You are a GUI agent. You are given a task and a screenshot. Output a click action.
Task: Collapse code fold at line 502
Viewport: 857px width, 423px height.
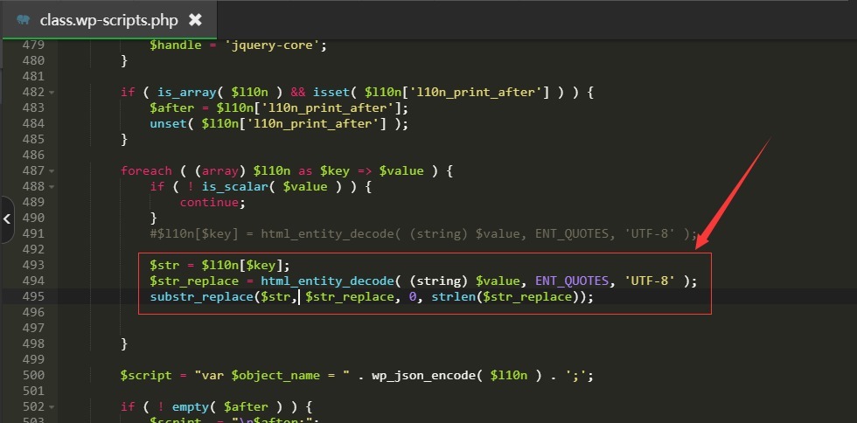(52, 407)
